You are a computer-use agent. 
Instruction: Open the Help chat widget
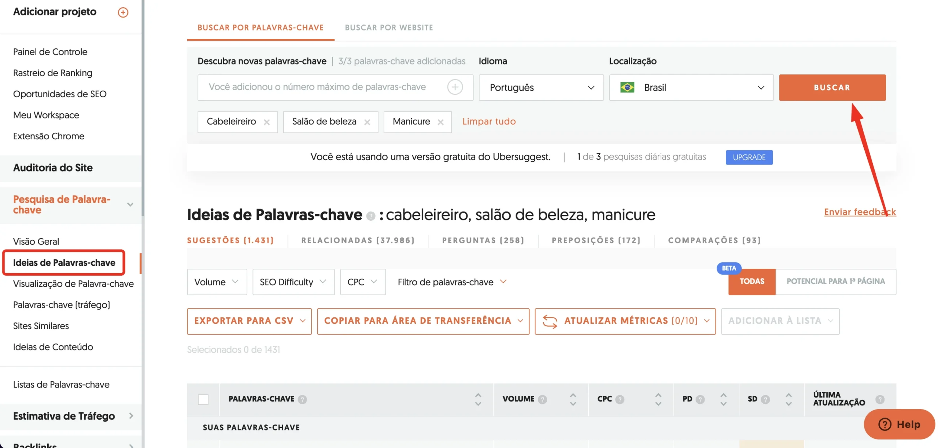tap(899, 424)
